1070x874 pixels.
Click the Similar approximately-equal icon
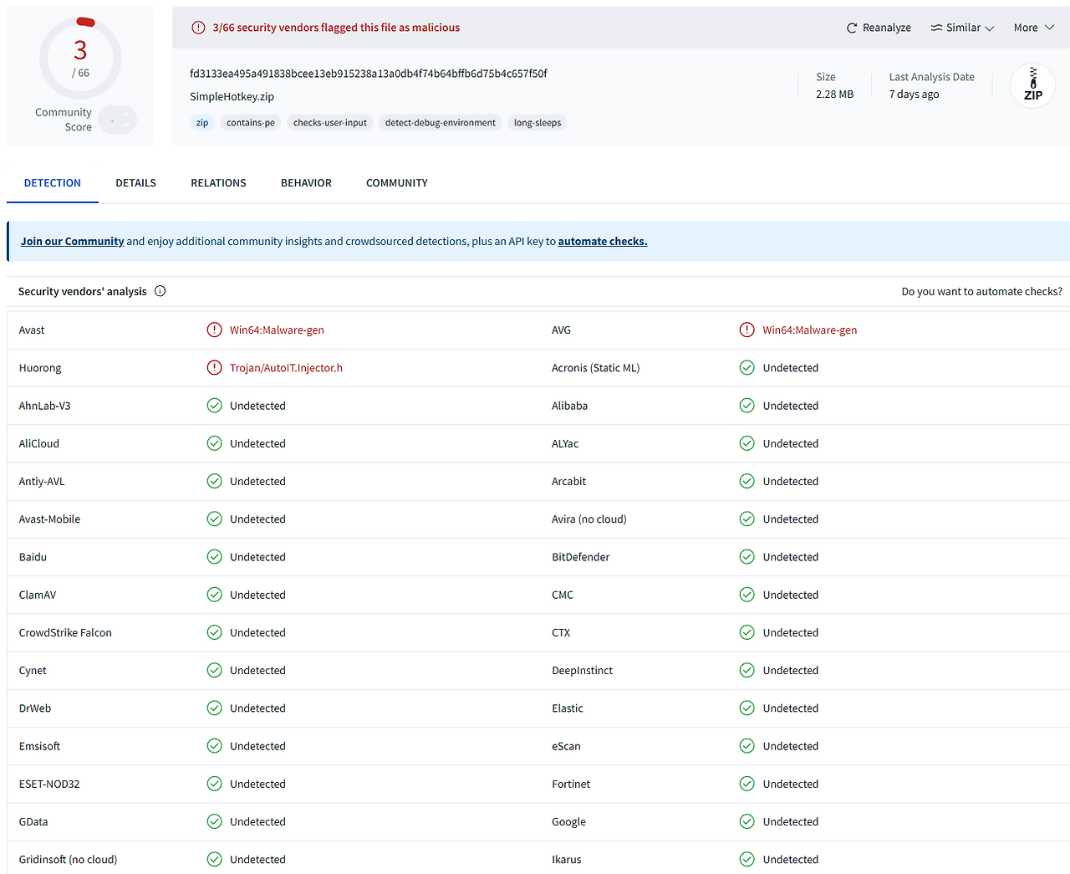(936, 28)
